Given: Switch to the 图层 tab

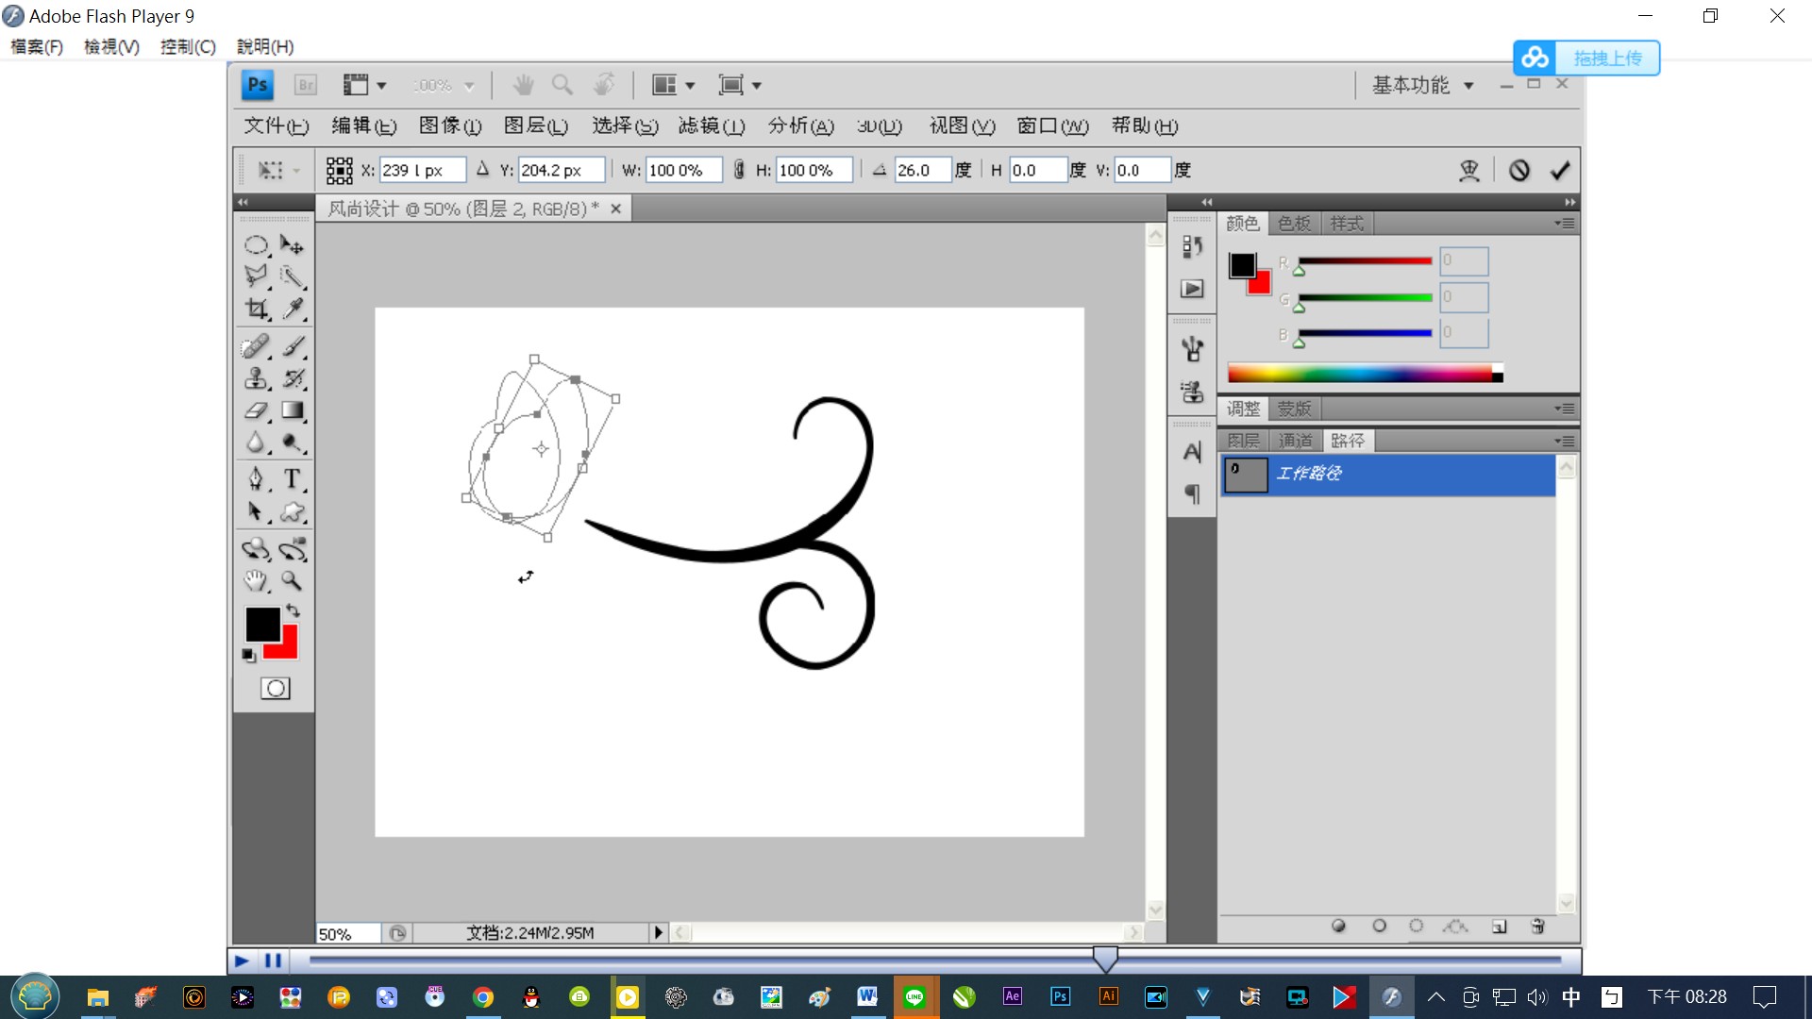Looking at the screenshot, I should pyautogui.click(x=1243, y=441).
